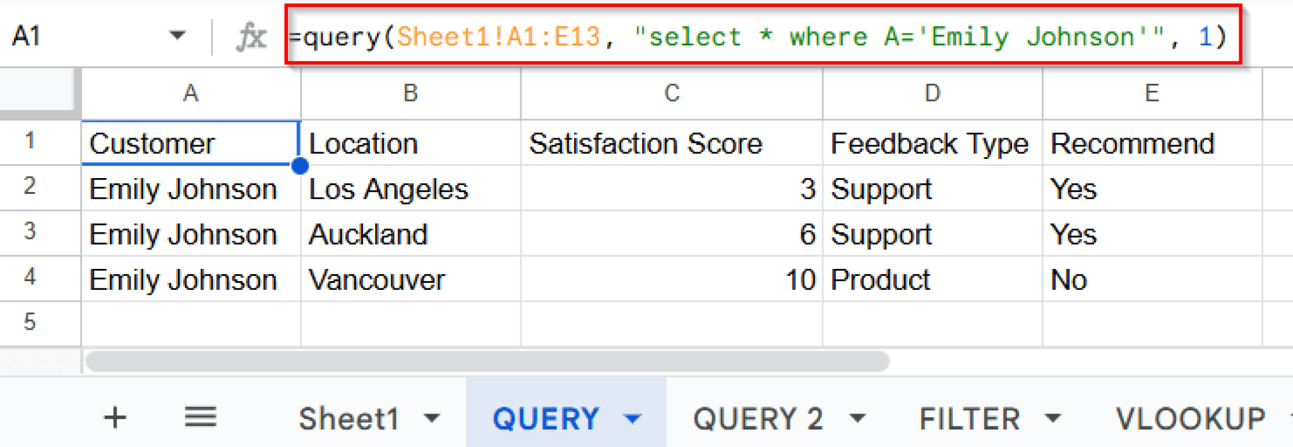Switch to the VLOOKUP tab
This screenshot has height=447, width=1293.
pyautogui.click(x=1190, y=419)
